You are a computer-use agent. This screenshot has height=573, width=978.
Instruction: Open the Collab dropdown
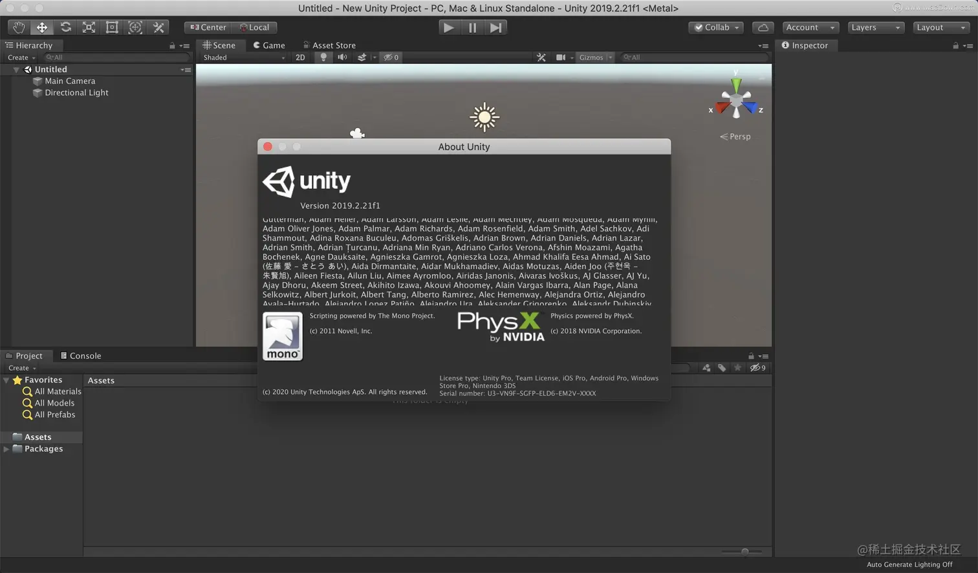pos(716,27)
